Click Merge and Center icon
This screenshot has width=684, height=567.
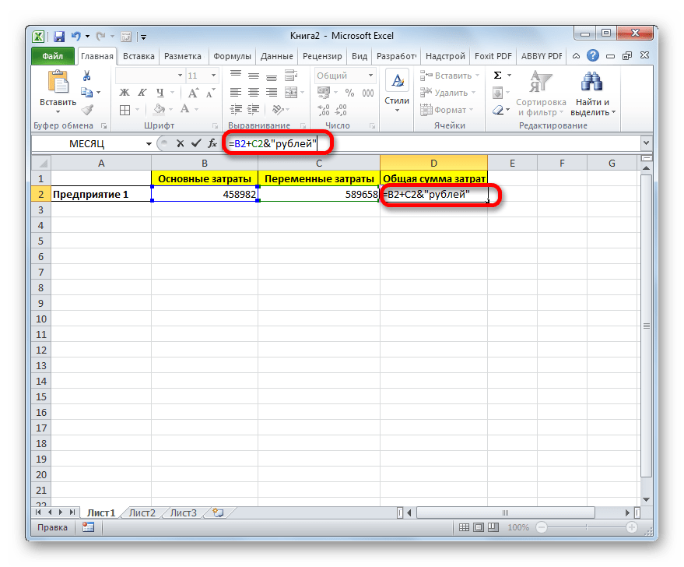pos(291,93)
